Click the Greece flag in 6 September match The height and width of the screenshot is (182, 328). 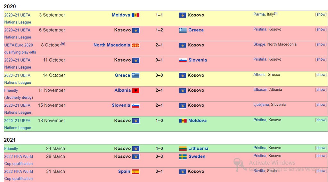(x=183, y=30)
